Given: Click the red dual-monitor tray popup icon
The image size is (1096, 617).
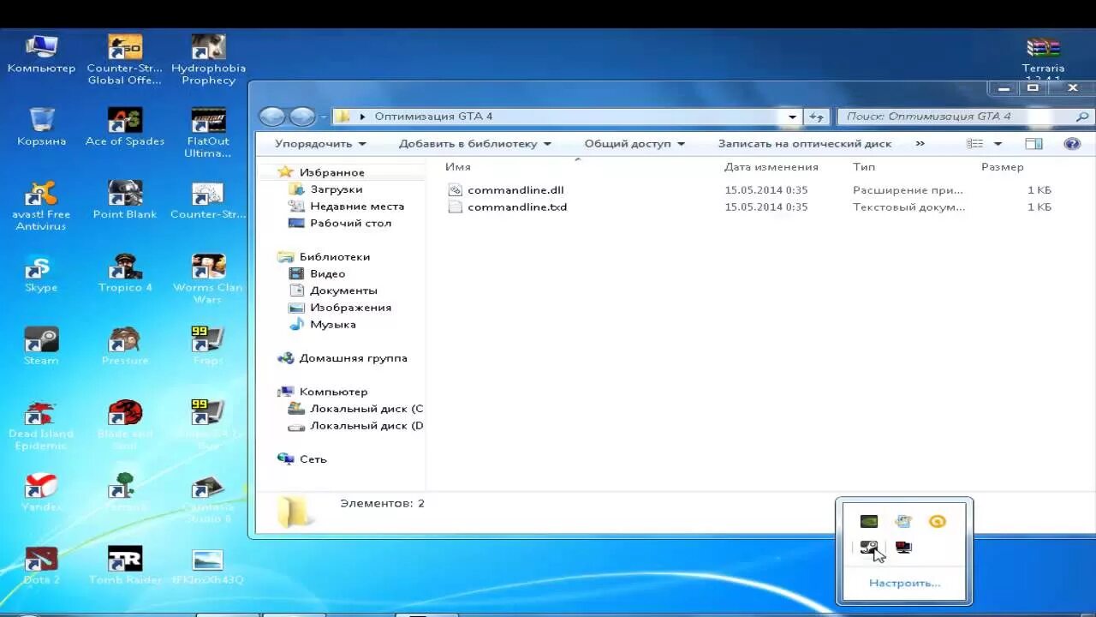Looking at the screenshot, I should pyautogui.click(x=903, y=548).
